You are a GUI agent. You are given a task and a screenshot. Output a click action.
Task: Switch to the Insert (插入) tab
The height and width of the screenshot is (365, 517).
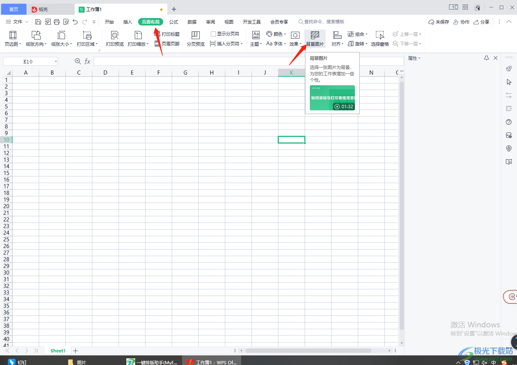point(128,22)
